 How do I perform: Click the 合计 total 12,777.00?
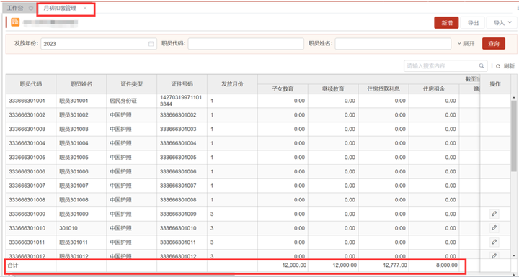tap(395, 265)
